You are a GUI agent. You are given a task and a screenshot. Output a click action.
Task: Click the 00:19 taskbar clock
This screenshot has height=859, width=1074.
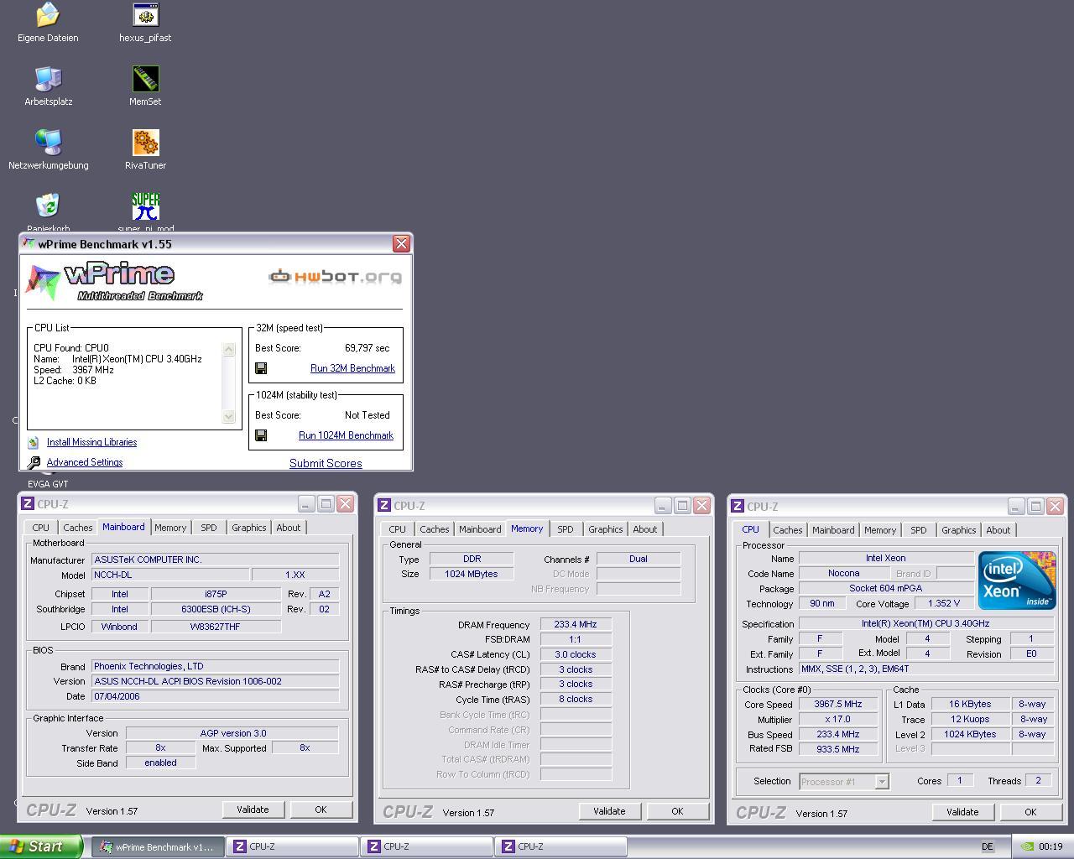click(1051, 846)
